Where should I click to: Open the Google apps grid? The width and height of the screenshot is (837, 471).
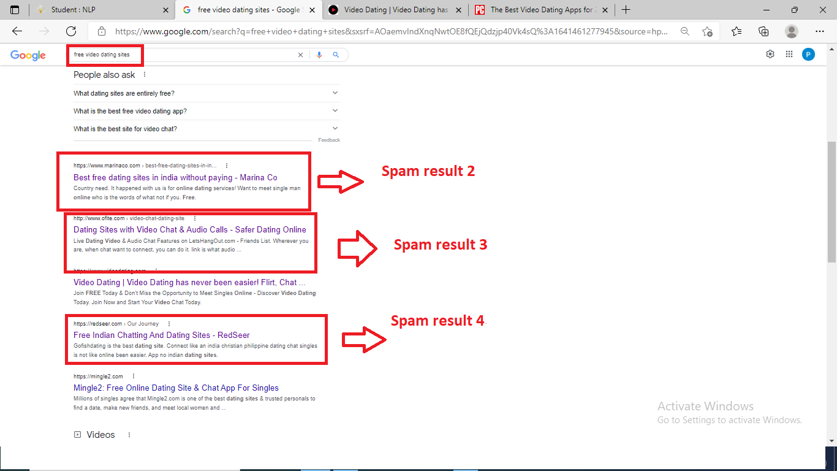(x=789, y=54)
